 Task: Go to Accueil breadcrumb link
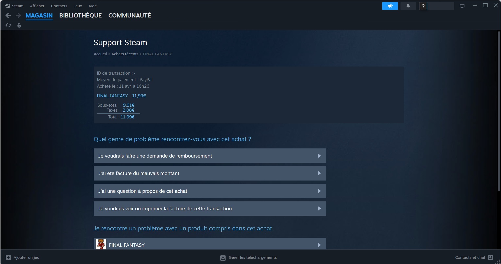tap(100, 54)
